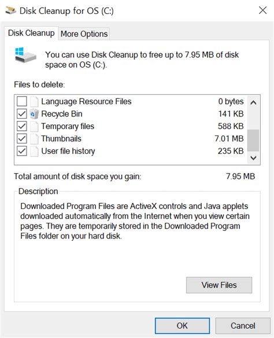Uncheck the Recycle Bin checkbox
Screen dimensions: 274x338
click(22, 114)
